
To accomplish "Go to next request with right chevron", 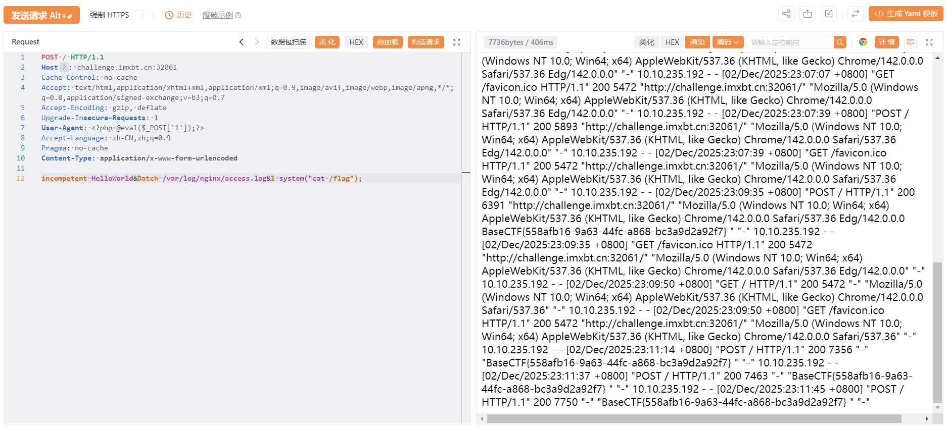I will 257,42.
